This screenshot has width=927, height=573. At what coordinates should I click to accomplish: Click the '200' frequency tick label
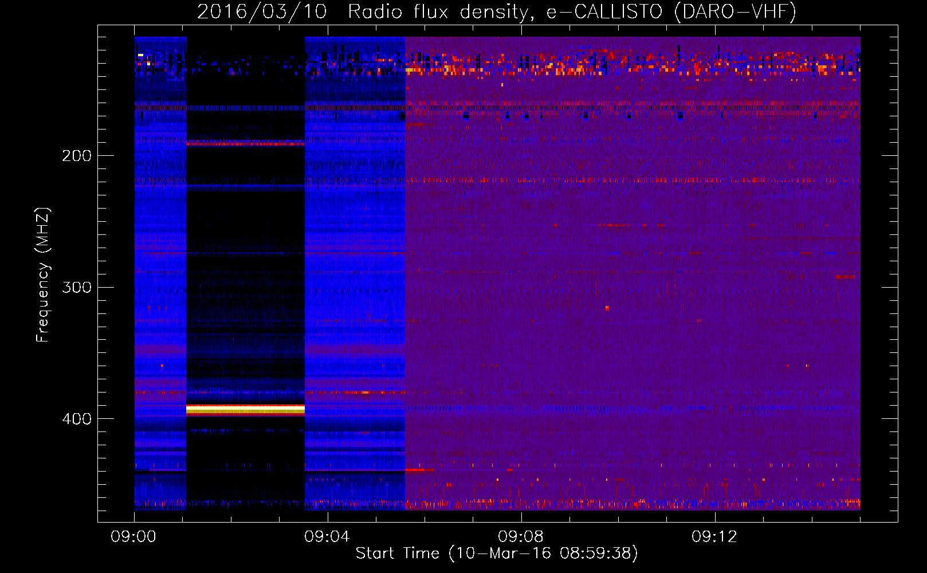[77, 156]
